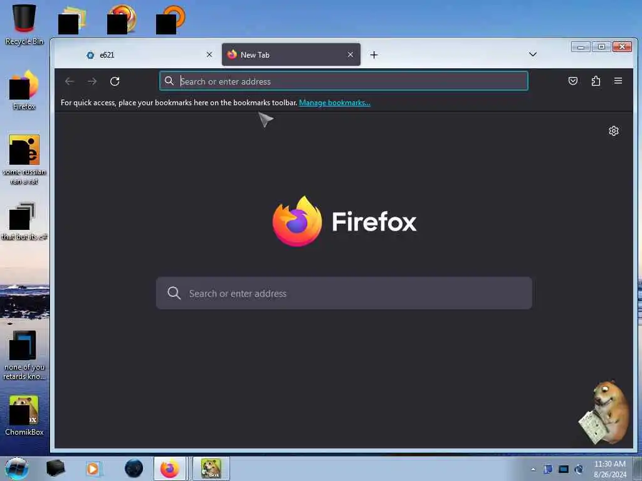642x481 pixels.
Task: Select the 'that but its c#' desktop icon
Action: click(24, 221)
